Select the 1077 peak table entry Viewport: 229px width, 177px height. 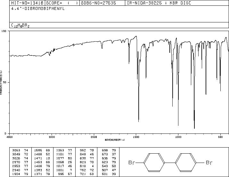(x=60, y=158)
